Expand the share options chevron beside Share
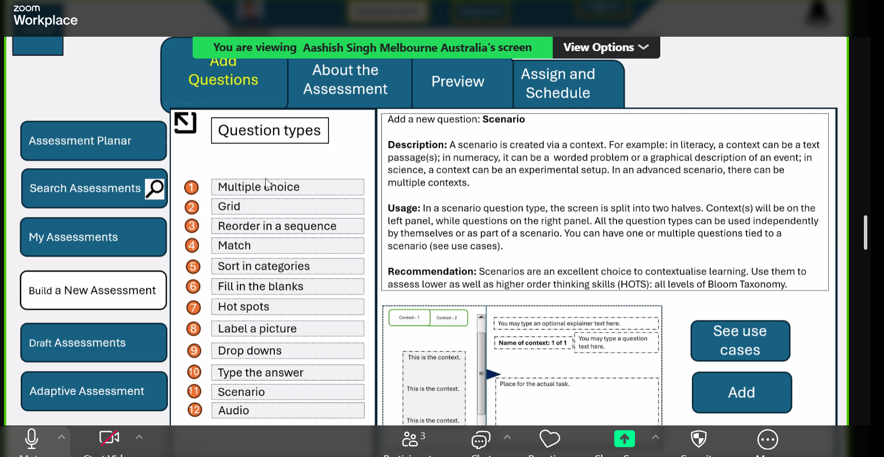884x457 pixels. [x=655, y=437]
